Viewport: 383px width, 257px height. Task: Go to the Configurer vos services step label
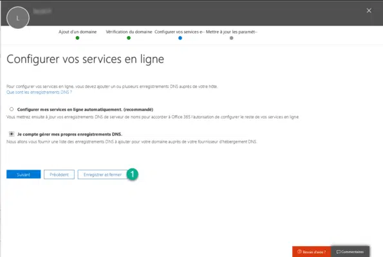[180, 31]
